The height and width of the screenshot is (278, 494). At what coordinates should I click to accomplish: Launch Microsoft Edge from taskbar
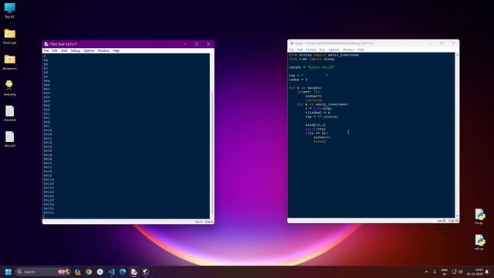tap(123, 272)
